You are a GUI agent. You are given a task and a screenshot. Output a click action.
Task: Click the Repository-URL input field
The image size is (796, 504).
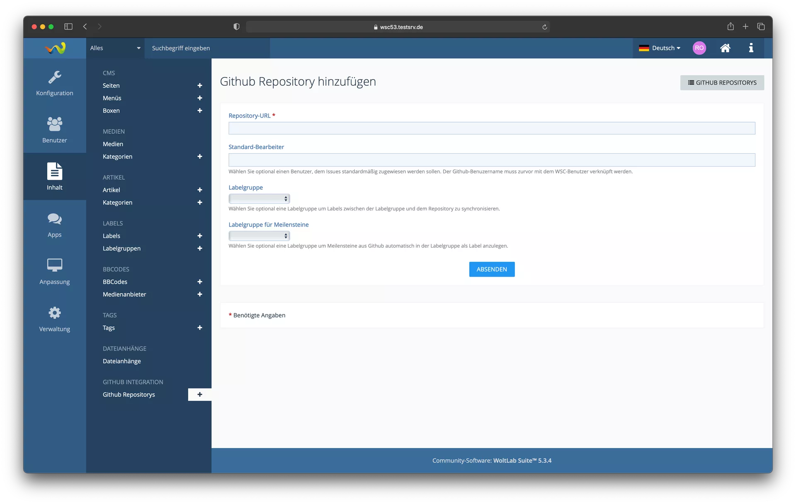[491, 128]
